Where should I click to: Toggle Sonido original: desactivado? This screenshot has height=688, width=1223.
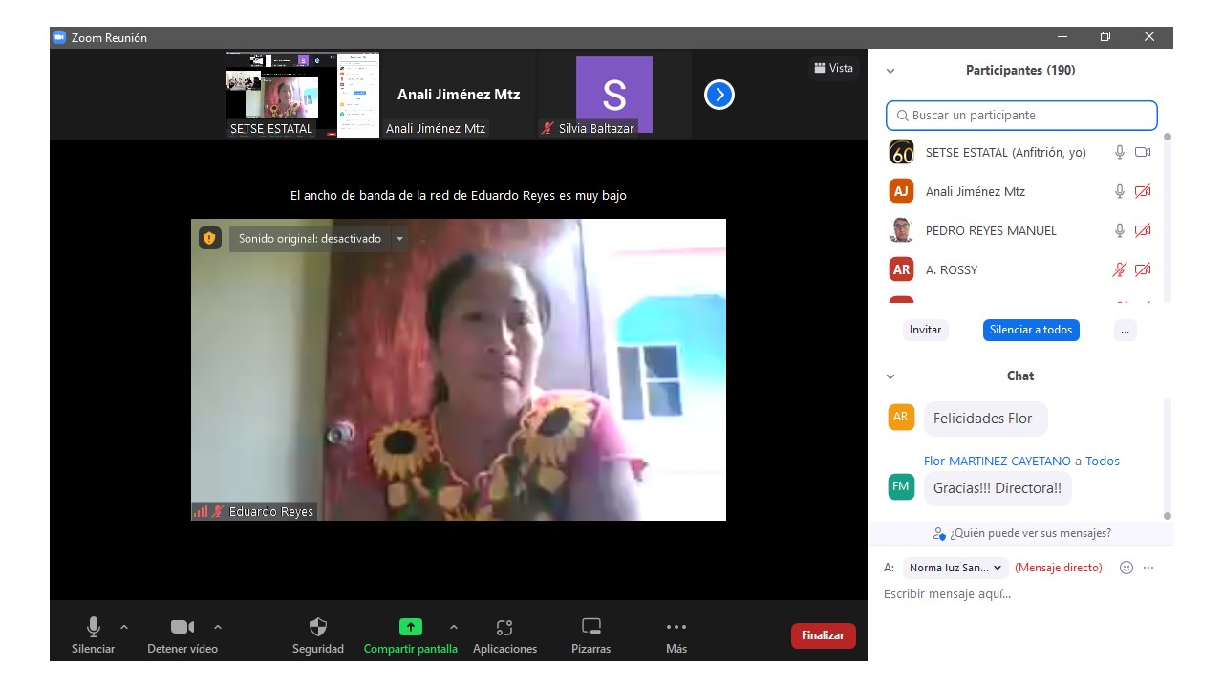point(310,239)
